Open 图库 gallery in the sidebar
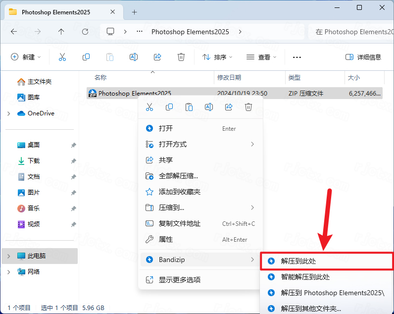The width and height of the screenshot is (394, 314). click(x=28, y=97)
